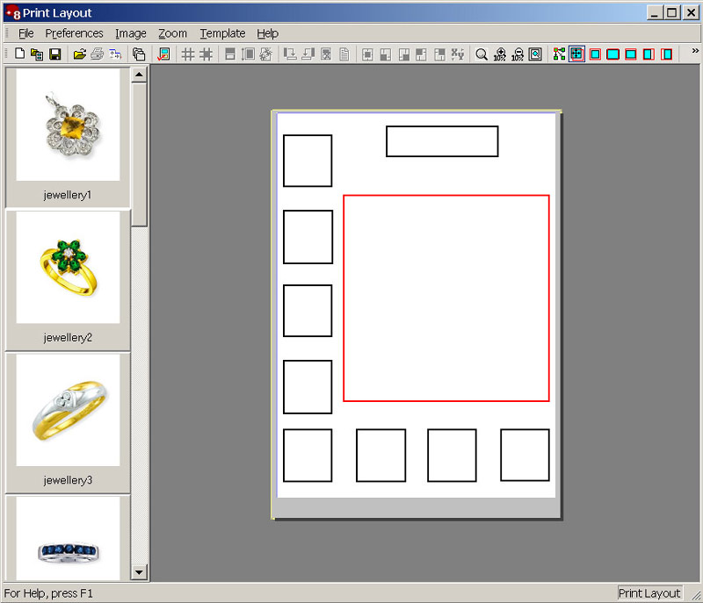Image resolution: width=703 pixels, height=603 pixels.
Task: Click the Save floppy disk icon
Action: tap(54, 54)
